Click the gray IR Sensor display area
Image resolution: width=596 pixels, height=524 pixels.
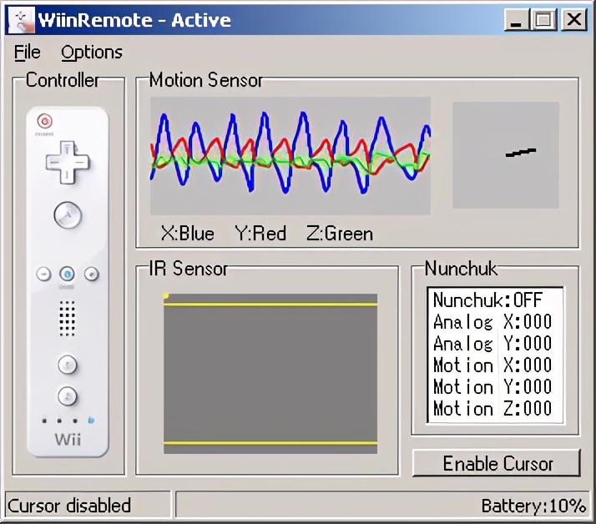click(270, 374)
